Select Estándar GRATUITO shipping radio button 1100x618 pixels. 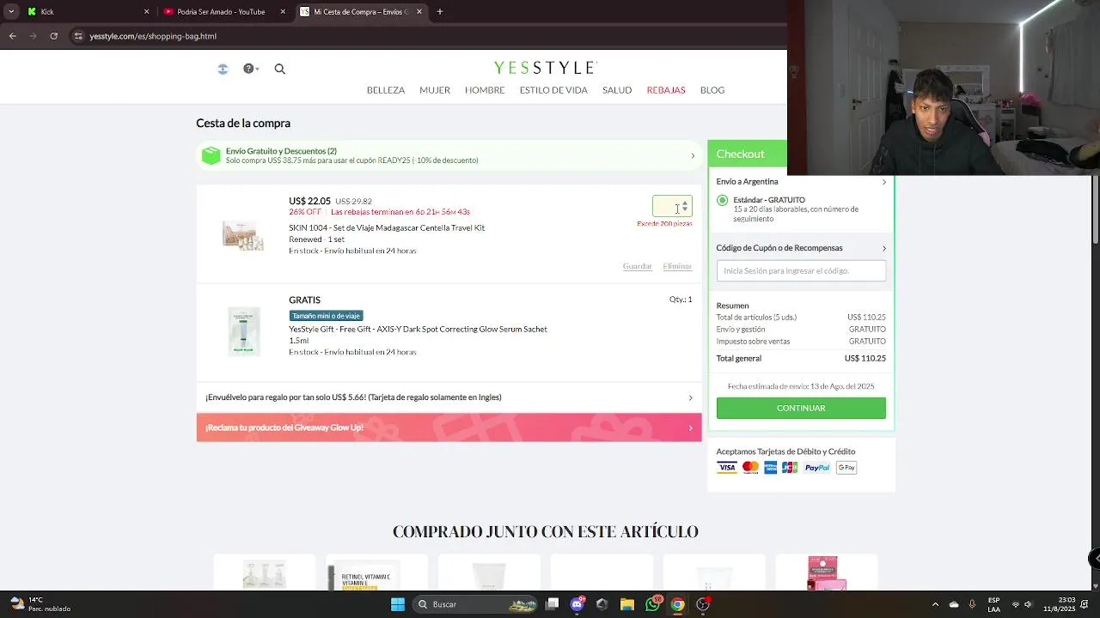722,200
